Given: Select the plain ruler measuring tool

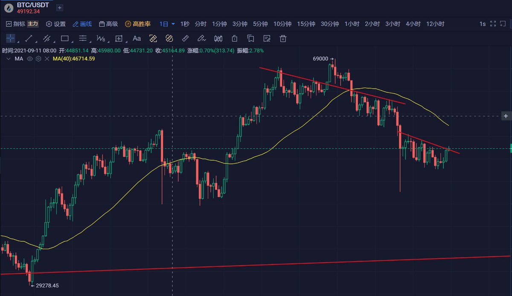Looking at the screenshot, I should 185,38.
